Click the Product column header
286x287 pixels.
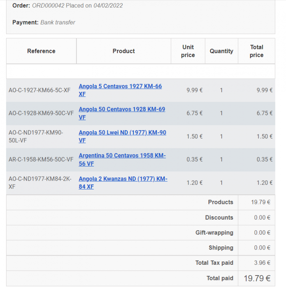pyautogui.click(x=123, y=51)
